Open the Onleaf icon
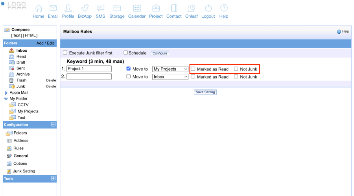The width and height of the screenshot is (354, 196). (192, 8)
